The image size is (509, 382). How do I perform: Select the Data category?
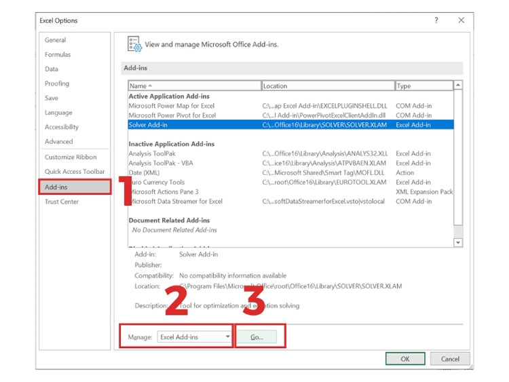[52, 69]
